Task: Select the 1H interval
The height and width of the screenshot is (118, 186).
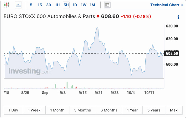Action: coord(57,5)
